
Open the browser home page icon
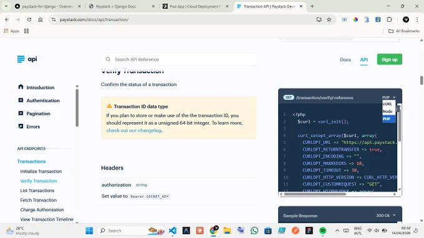(x=41, y=19)
